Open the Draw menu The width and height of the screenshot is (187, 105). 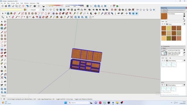(x=18, y=3)
